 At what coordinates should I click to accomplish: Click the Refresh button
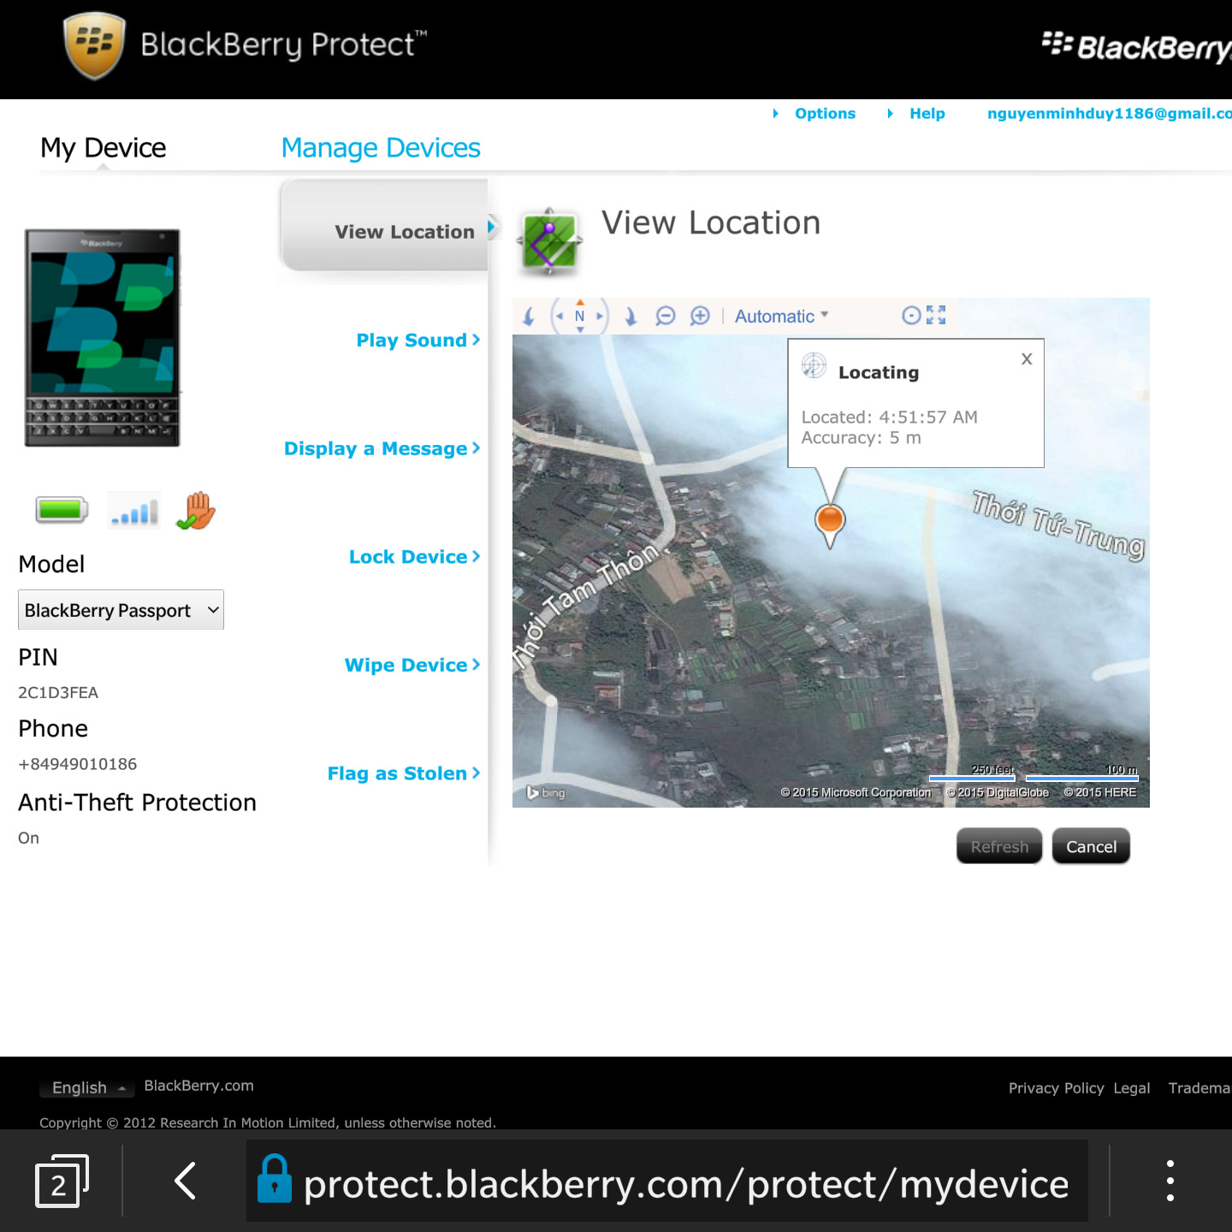pos(999,846)
